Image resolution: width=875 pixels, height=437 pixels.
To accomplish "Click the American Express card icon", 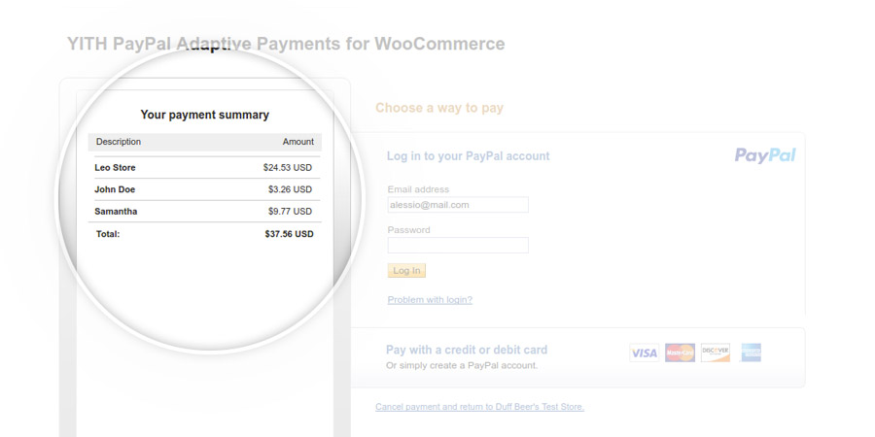I will (x=752, y=353).
